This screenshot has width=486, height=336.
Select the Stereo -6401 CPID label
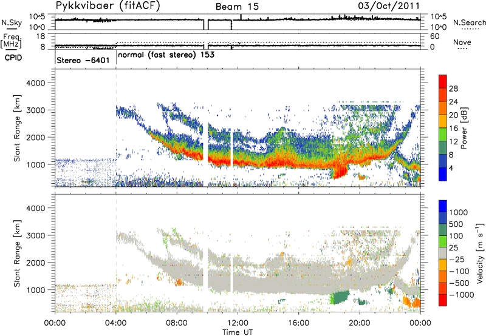click(83, 60)
